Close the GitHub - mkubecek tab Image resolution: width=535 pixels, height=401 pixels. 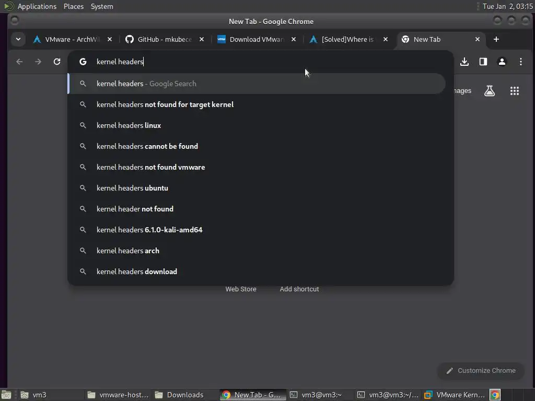click(202, 39)
